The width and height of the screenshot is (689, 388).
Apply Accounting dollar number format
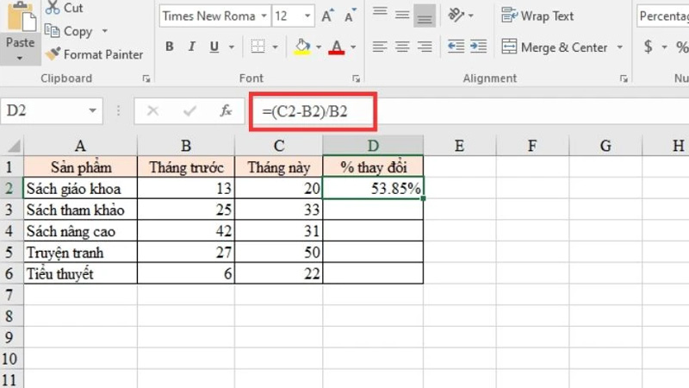point(649,47)
